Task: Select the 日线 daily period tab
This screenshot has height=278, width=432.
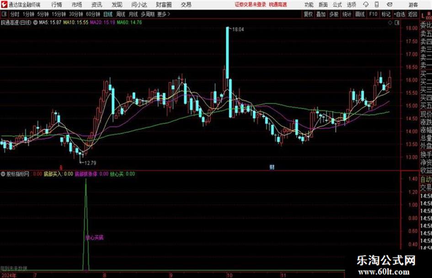Action: coord(108,14)
